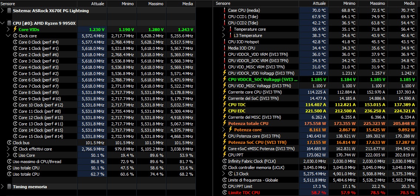
Task: Click the clock icon for Limite TDC CPU
Action: pyautogui.click(x=225, y=193)
